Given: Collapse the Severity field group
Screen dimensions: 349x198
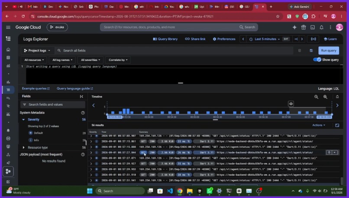Looking at the screenshot, I should click(x=23, y=120).
